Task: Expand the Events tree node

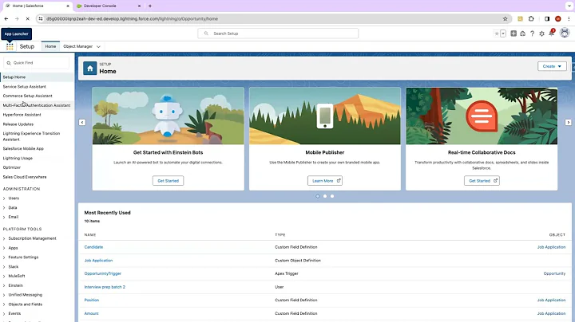Action: click(4, 313)
